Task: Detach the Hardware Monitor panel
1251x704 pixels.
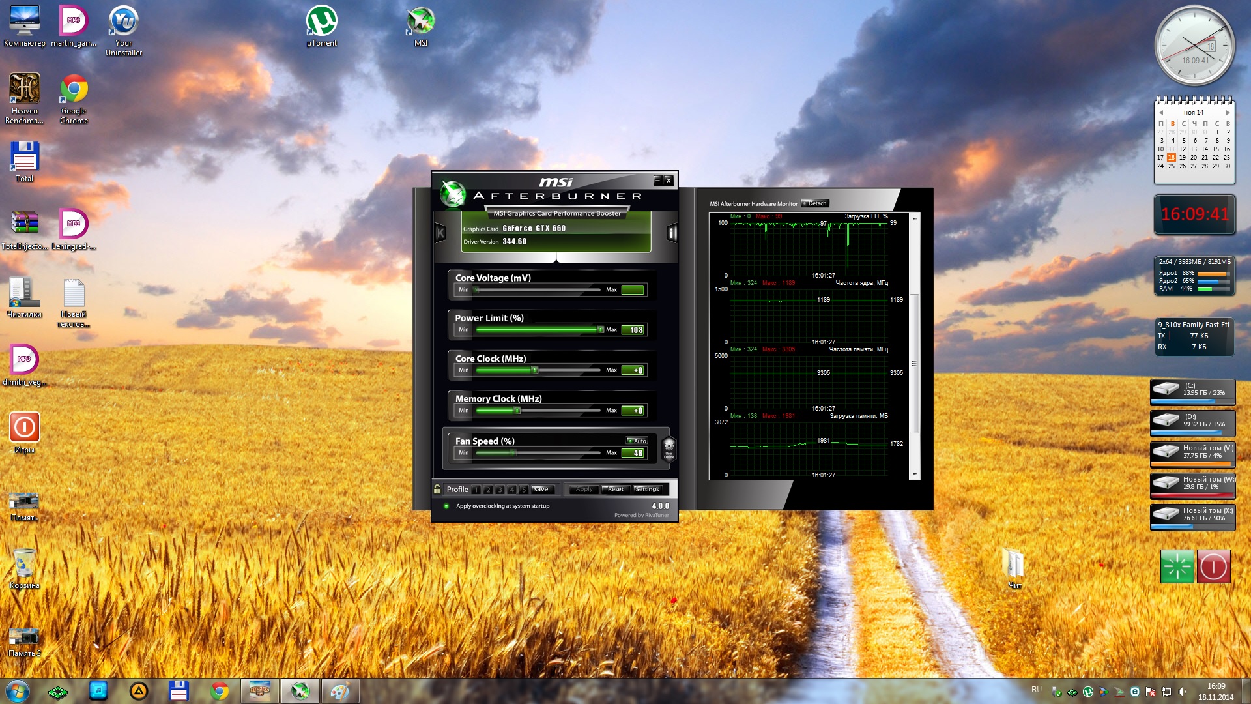Action: tap(814, 203)
